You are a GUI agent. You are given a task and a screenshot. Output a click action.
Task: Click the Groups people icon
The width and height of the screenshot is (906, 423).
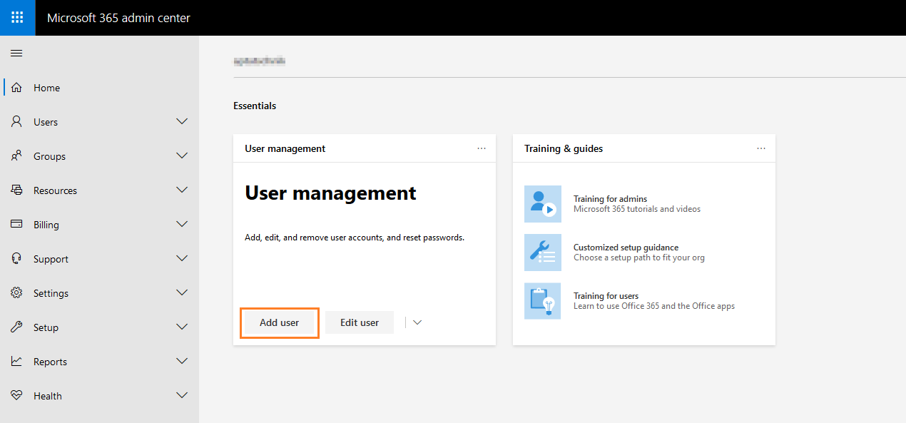16,156
